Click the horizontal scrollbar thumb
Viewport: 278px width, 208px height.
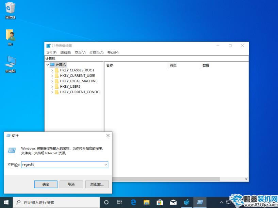tap(166, 179)
